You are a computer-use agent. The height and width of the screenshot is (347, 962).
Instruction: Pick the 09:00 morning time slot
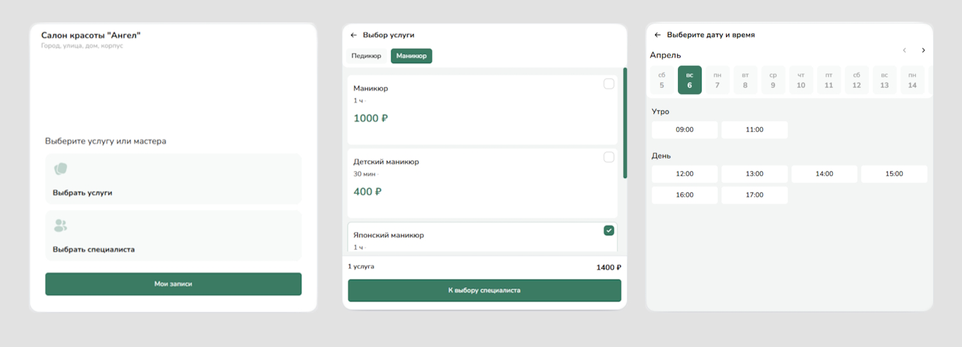coord(685,130)
